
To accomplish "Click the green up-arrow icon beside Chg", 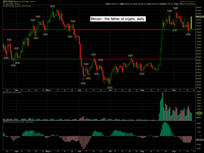I will (195, 4).
